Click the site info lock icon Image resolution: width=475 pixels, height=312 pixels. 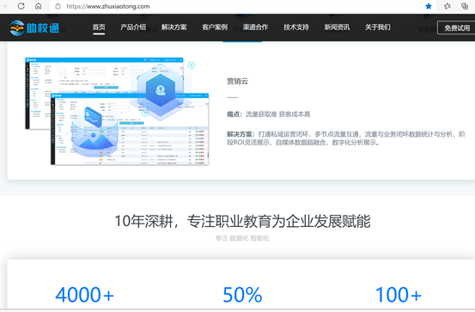[58, 6]
